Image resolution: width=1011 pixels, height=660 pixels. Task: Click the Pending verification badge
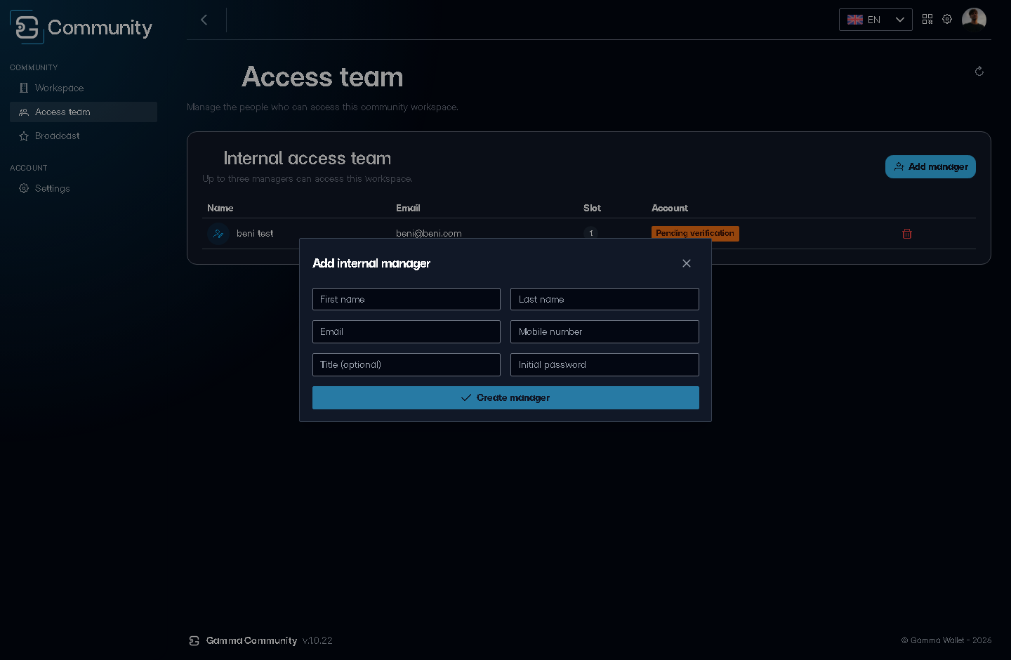pos(695,233)
